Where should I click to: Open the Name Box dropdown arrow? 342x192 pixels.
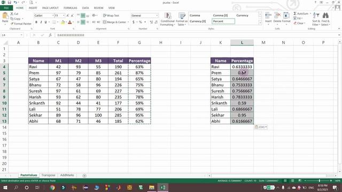tap(21, 35)
